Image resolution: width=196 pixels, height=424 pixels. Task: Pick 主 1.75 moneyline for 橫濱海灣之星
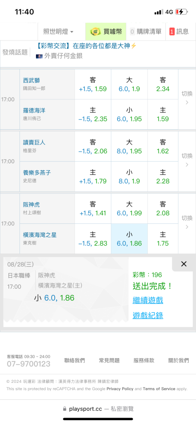click(x=163, y=239)
